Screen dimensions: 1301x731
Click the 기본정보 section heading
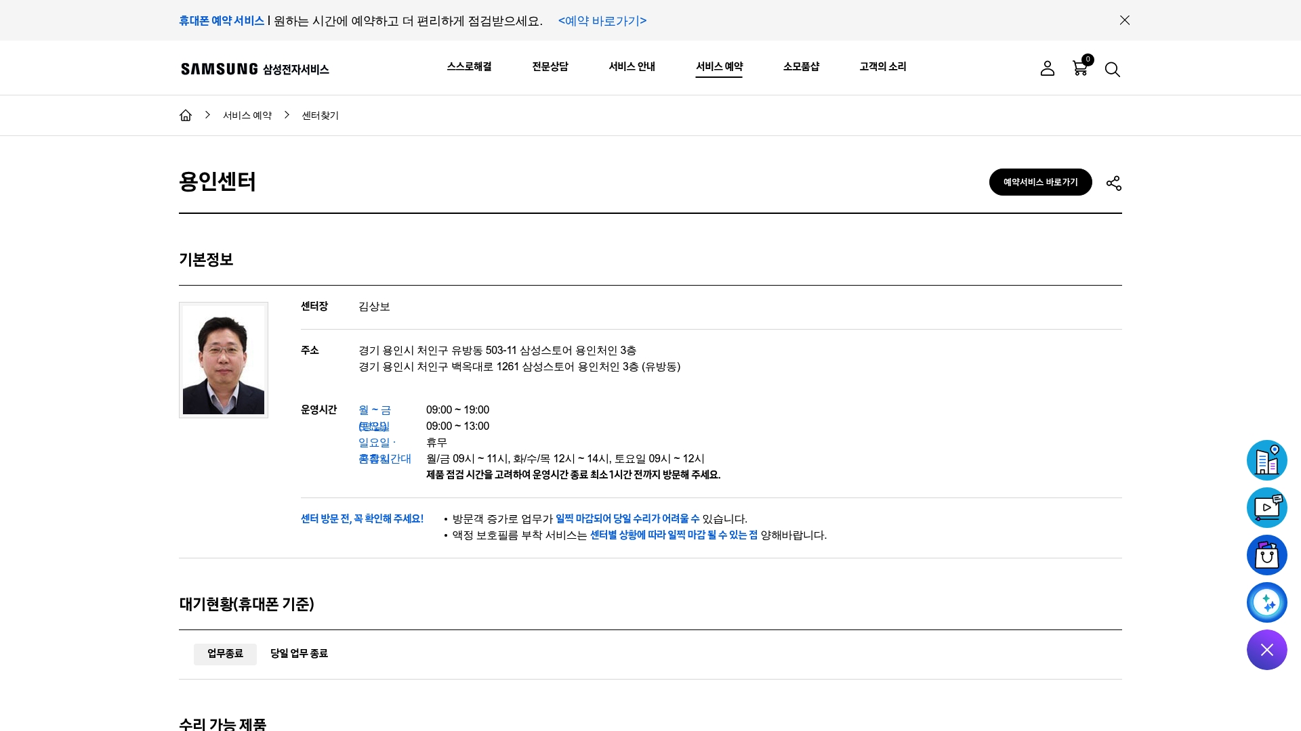(x=206, y=260)
